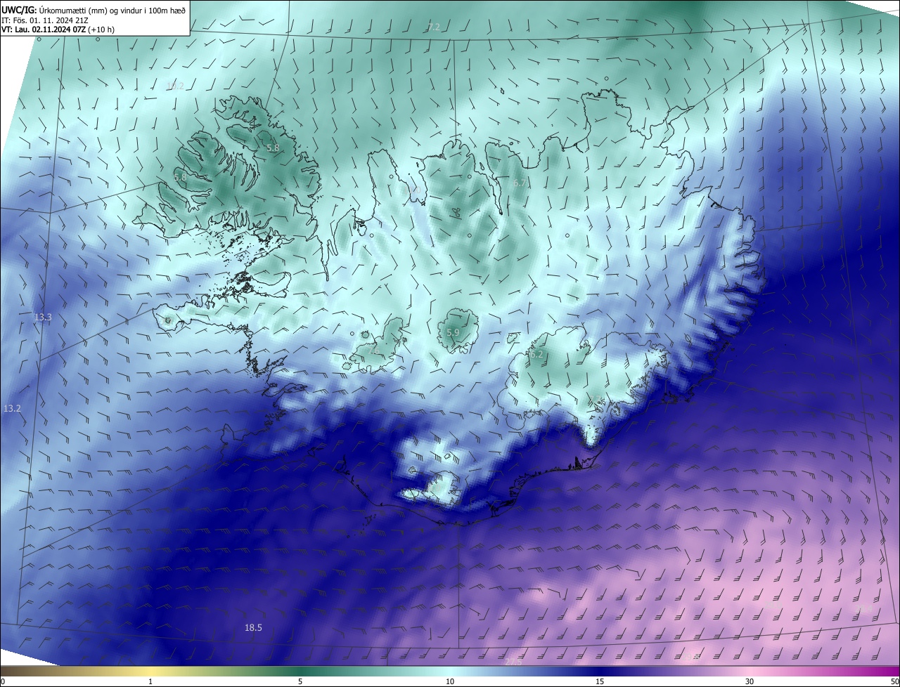Click the 6.7 value label in north Iceland
The width and height of the screenshot is (900, 687).
[519, 183]
